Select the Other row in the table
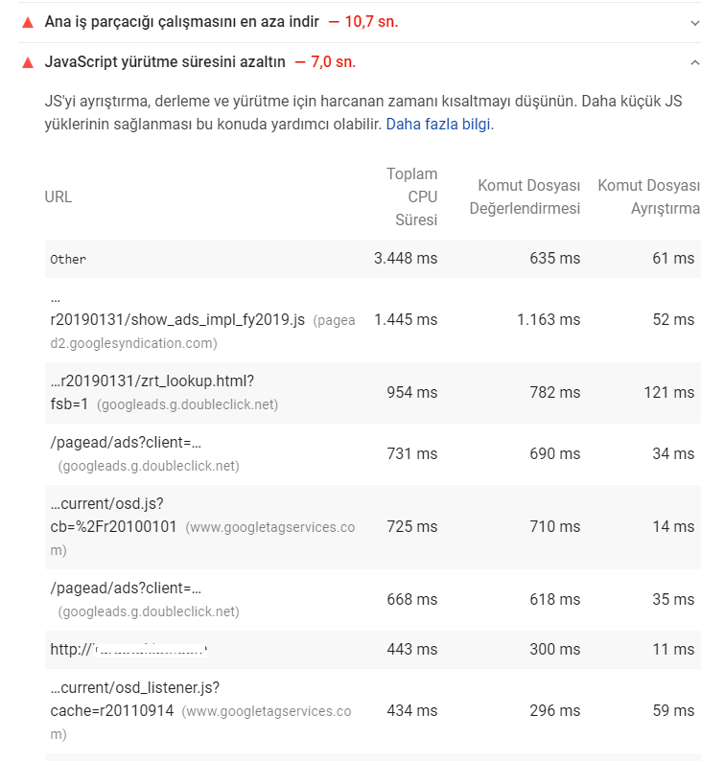 pyautogui.click(x=372, y=259)
